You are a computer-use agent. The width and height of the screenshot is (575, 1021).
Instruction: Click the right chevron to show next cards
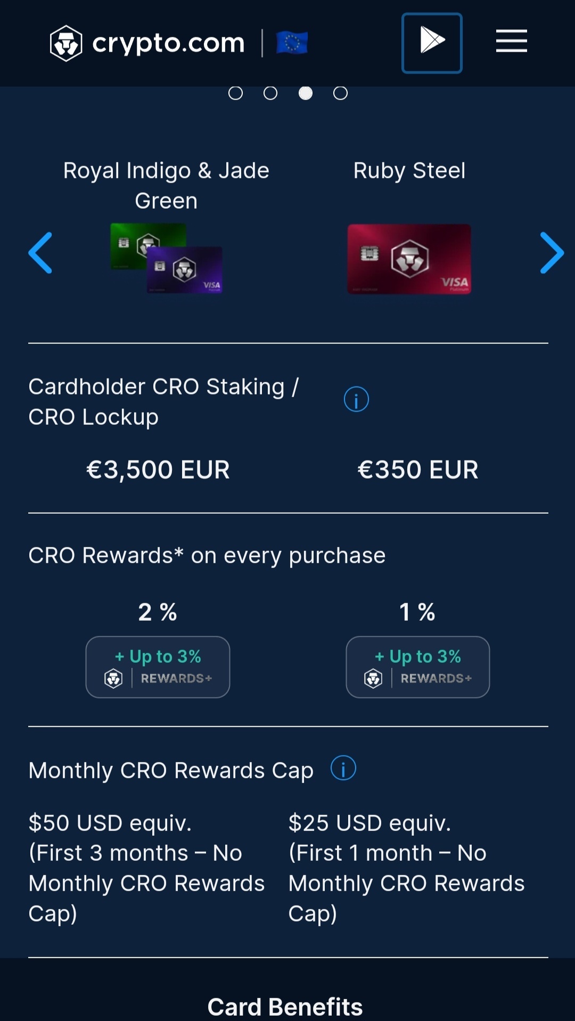point(551,253)
